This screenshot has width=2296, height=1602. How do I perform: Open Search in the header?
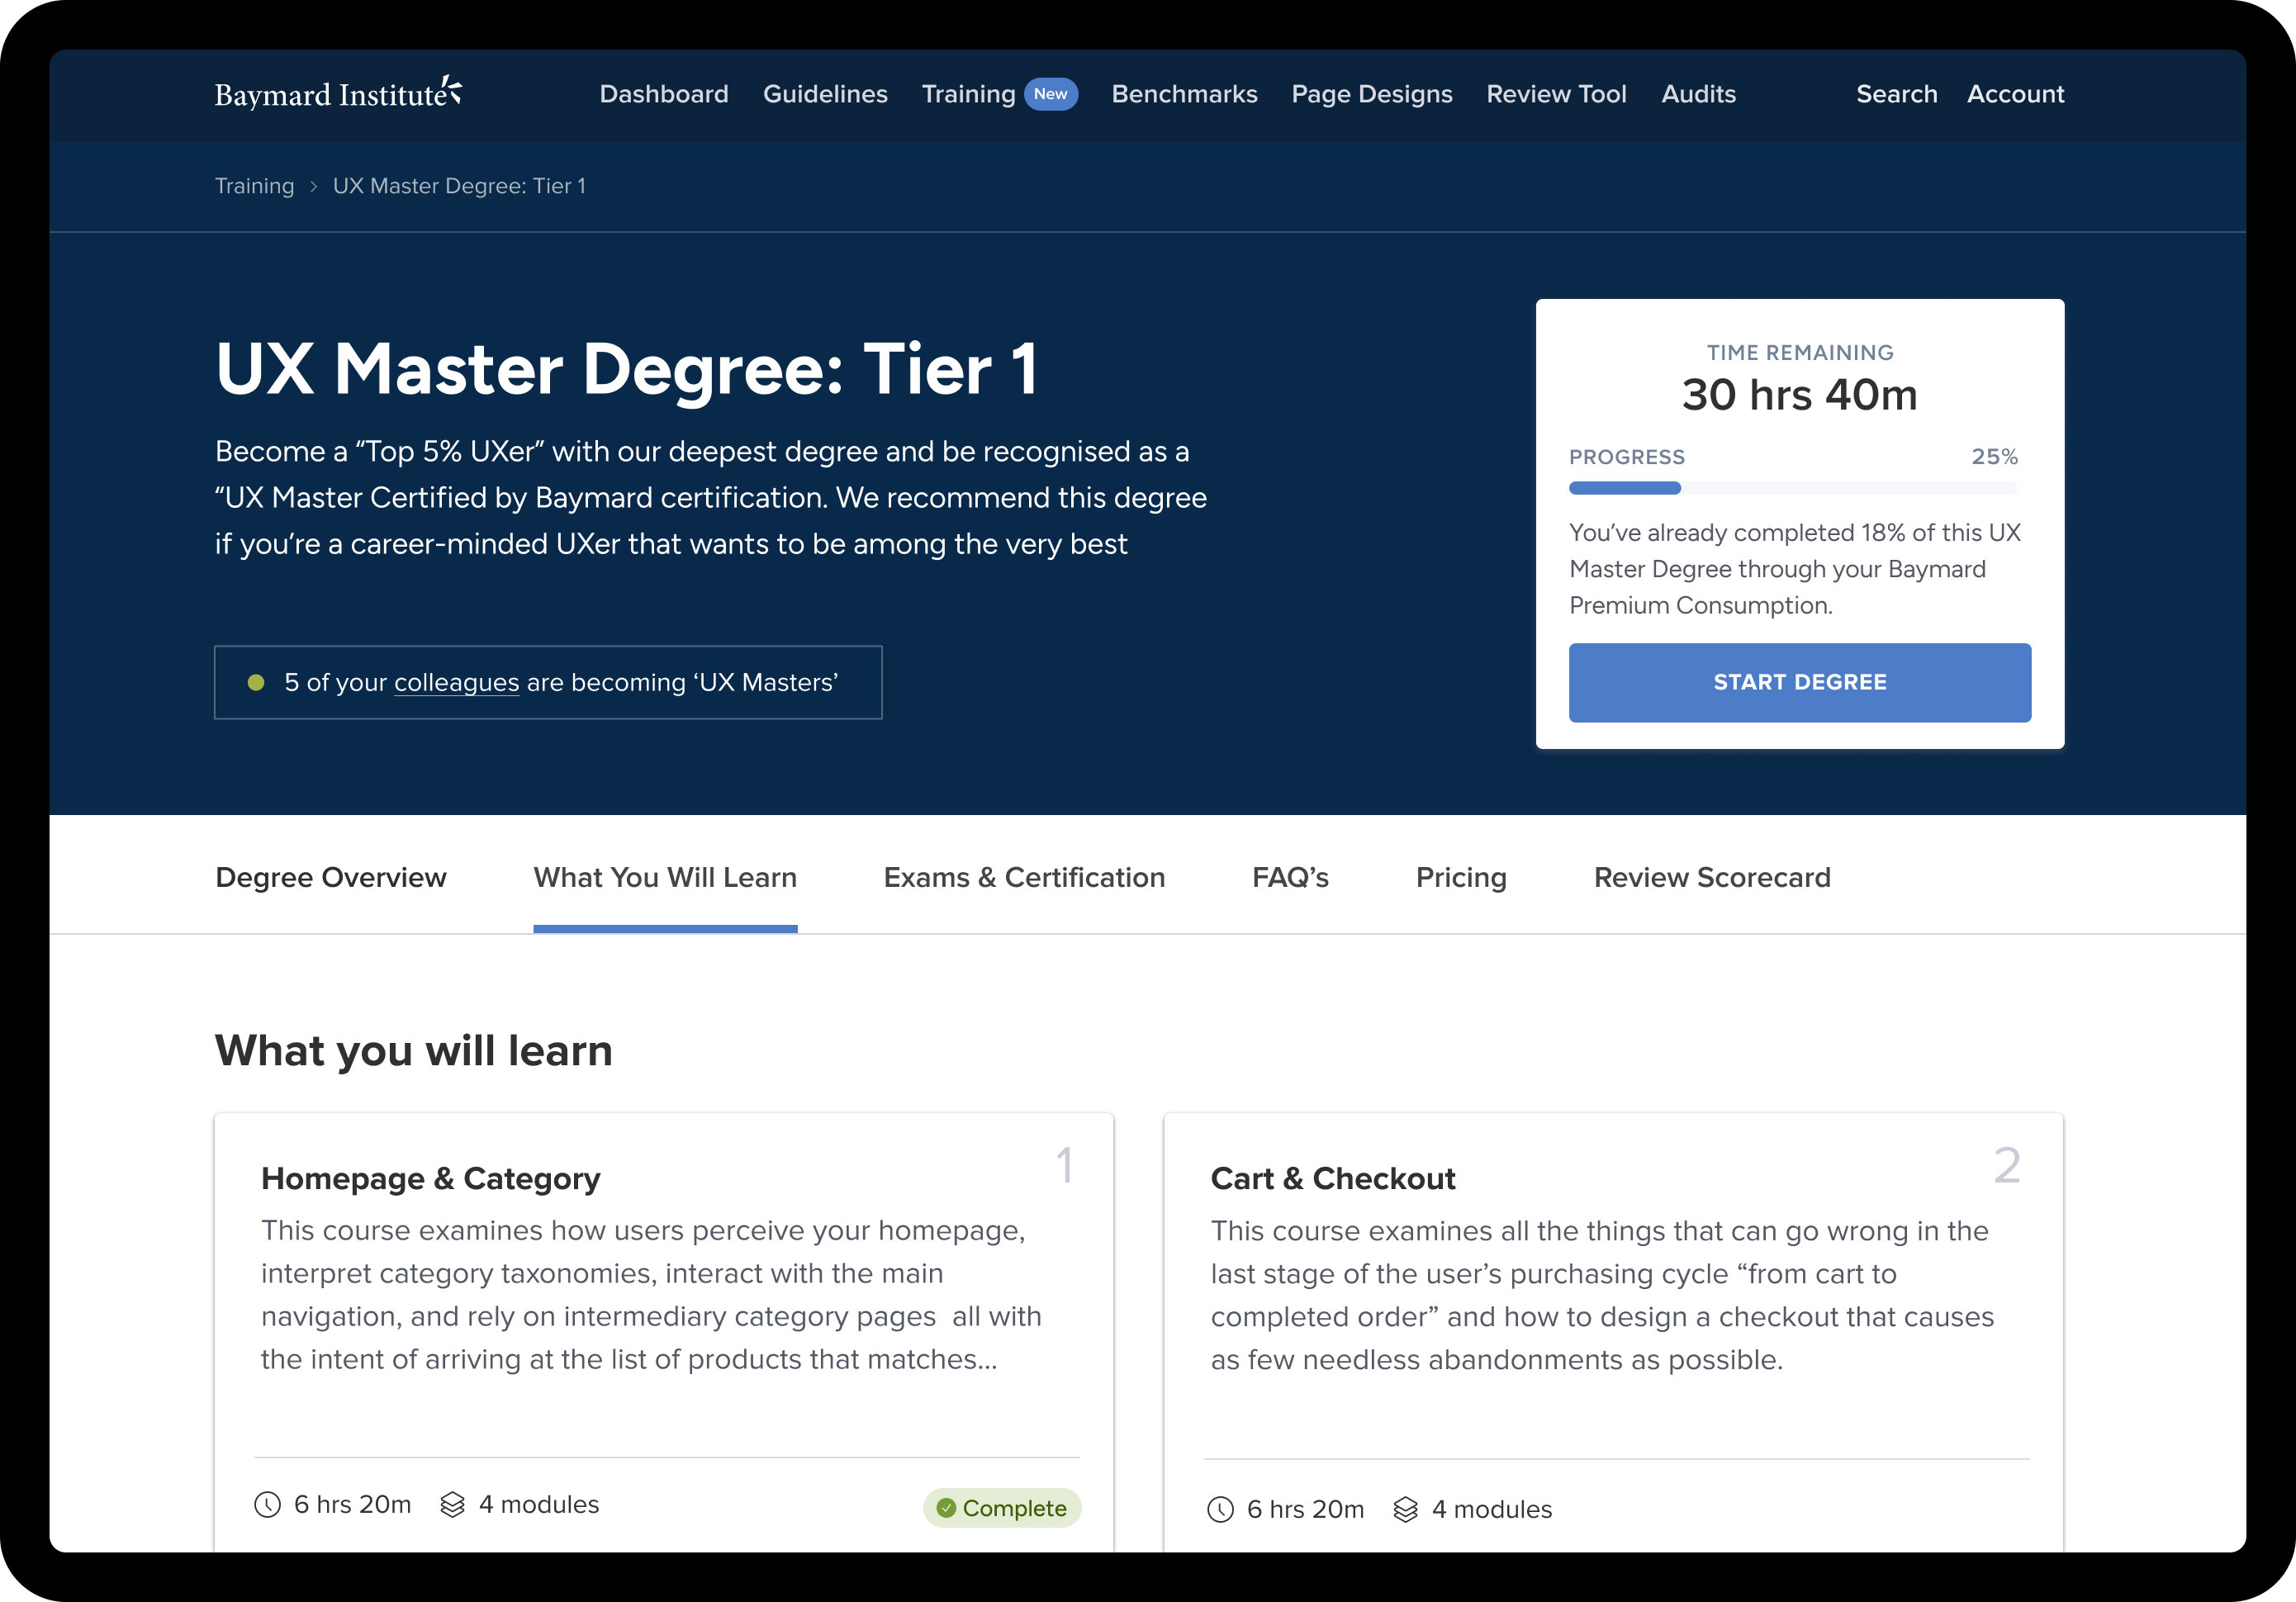coord(1896,94)
